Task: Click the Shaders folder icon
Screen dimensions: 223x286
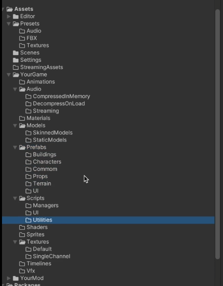Action: tap(22, 227)
